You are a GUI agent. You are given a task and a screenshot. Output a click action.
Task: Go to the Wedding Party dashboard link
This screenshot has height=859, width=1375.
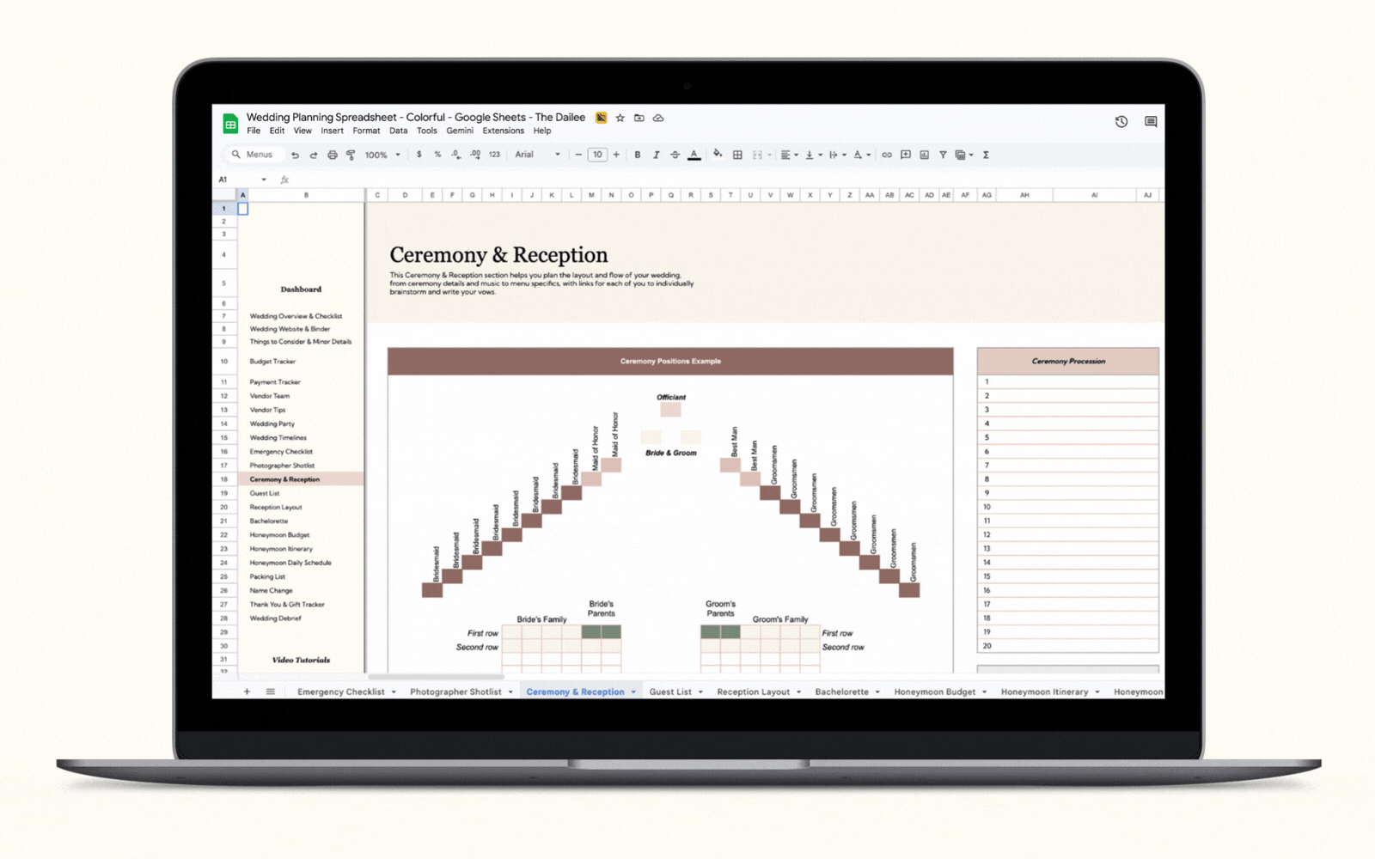pos(272,424)
